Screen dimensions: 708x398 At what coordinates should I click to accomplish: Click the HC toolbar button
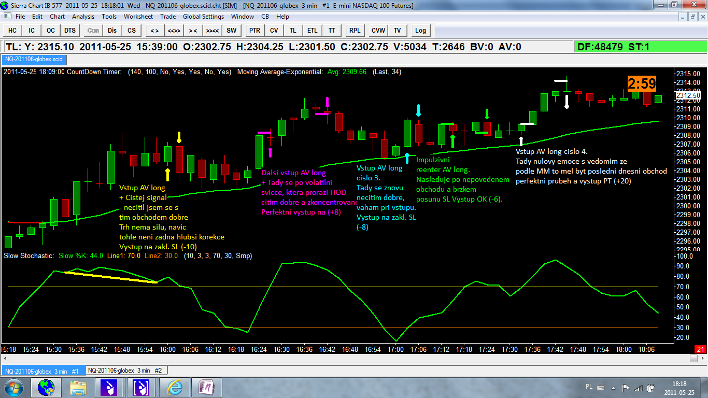[12, 31]
